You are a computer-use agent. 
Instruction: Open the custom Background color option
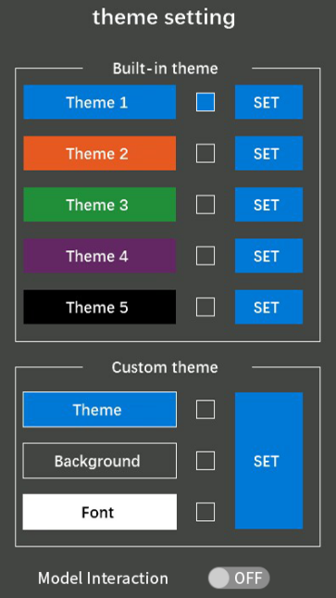tap(99, 461)
